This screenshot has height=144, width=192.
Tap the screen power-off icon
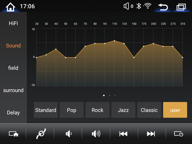(x=179, y=134)
